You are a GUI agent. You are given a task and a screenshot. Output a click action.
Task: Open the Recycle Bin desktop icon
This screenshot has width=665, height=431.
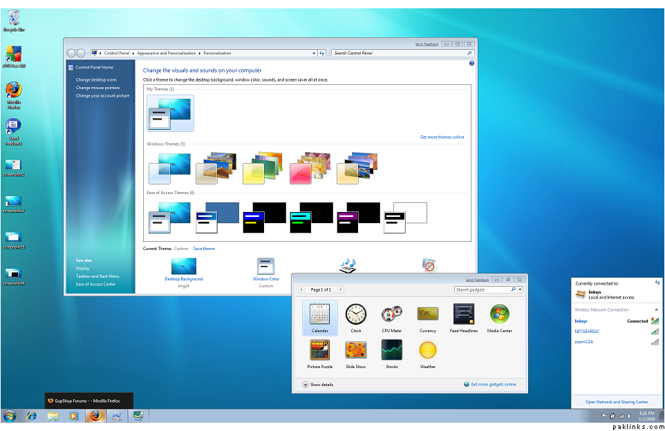point(12,19)
